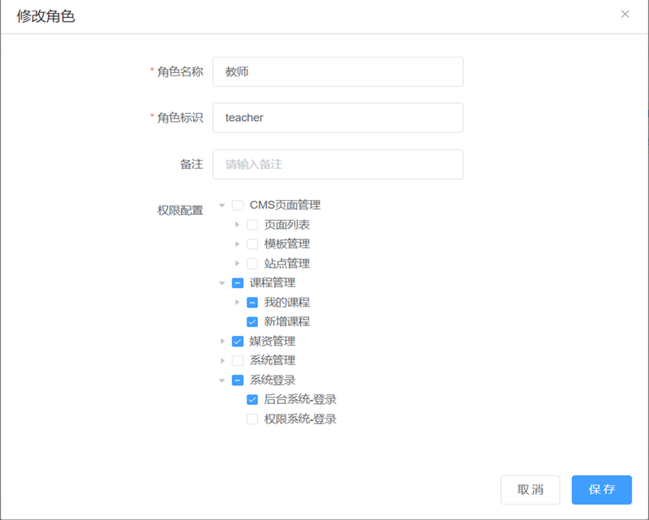Select the 系统登录 tree label

click(273, 380)
